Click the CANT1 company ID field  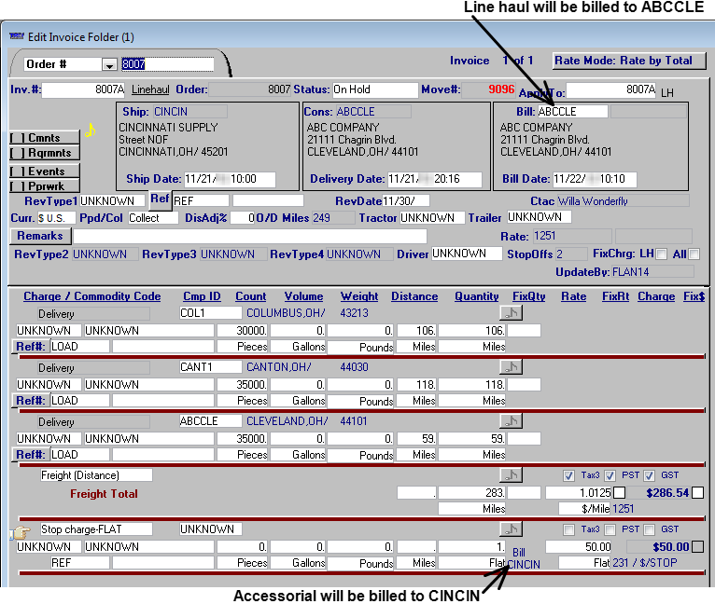click(210, 367)
